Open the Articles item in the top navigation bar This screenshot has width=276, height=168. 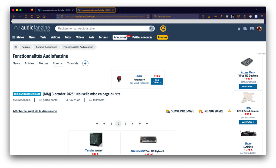[55, 37]
